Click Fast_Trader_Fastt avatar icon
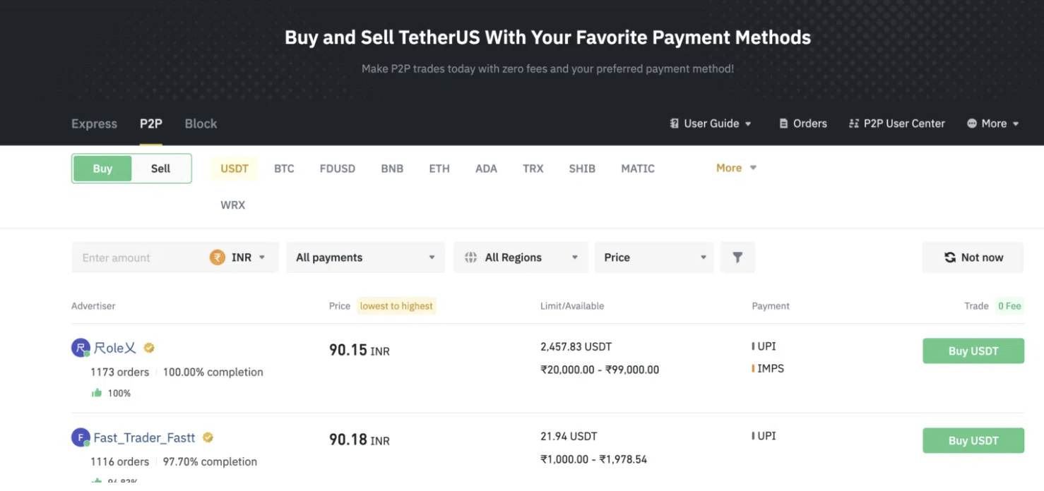The width and height of the screenshot is (1044, 491). click(x=81, y=437)
